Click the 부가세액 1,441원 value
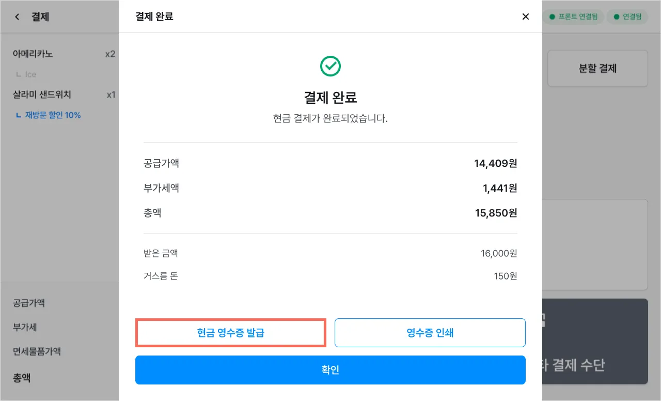Viewport: 661px width, 401px height. pyautogui.click(x=500, y=188)
